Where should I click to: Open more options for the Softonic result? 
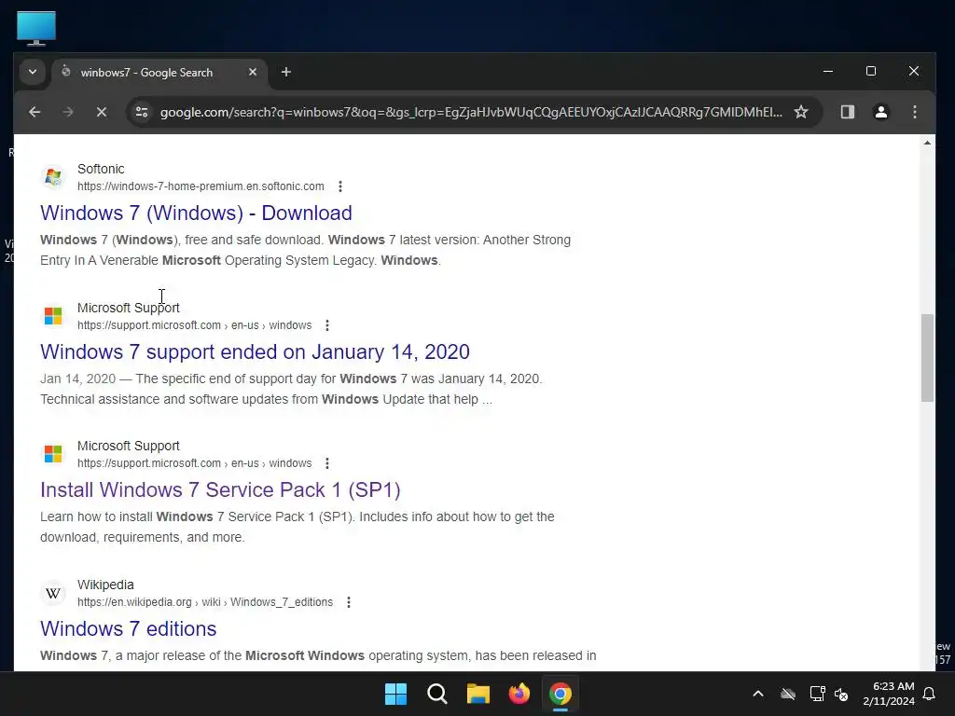(x=340, y=186)
